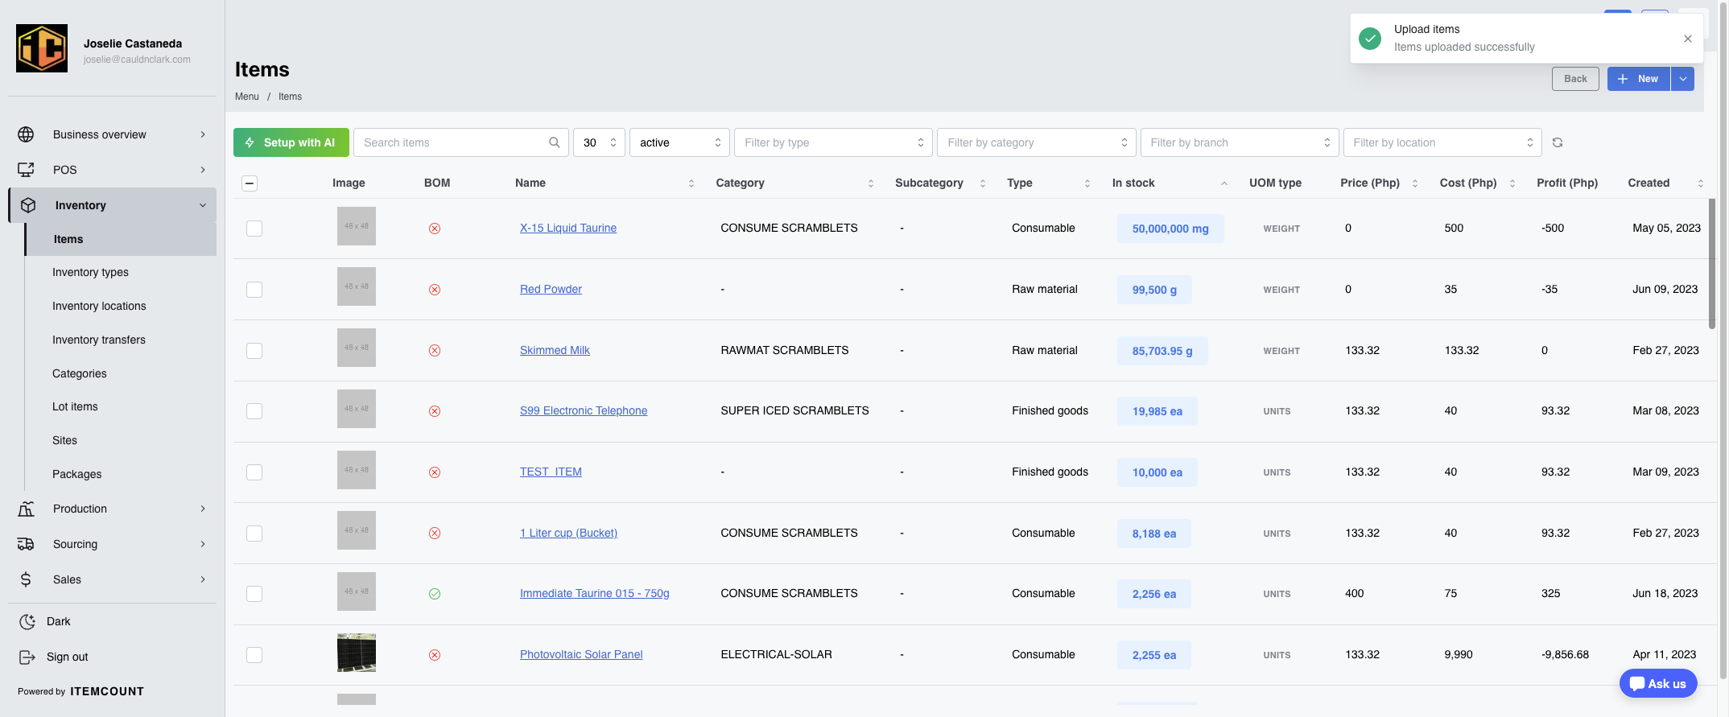
Task: Dismiss the Upload items notification
Action: (x=1688, y=39)
